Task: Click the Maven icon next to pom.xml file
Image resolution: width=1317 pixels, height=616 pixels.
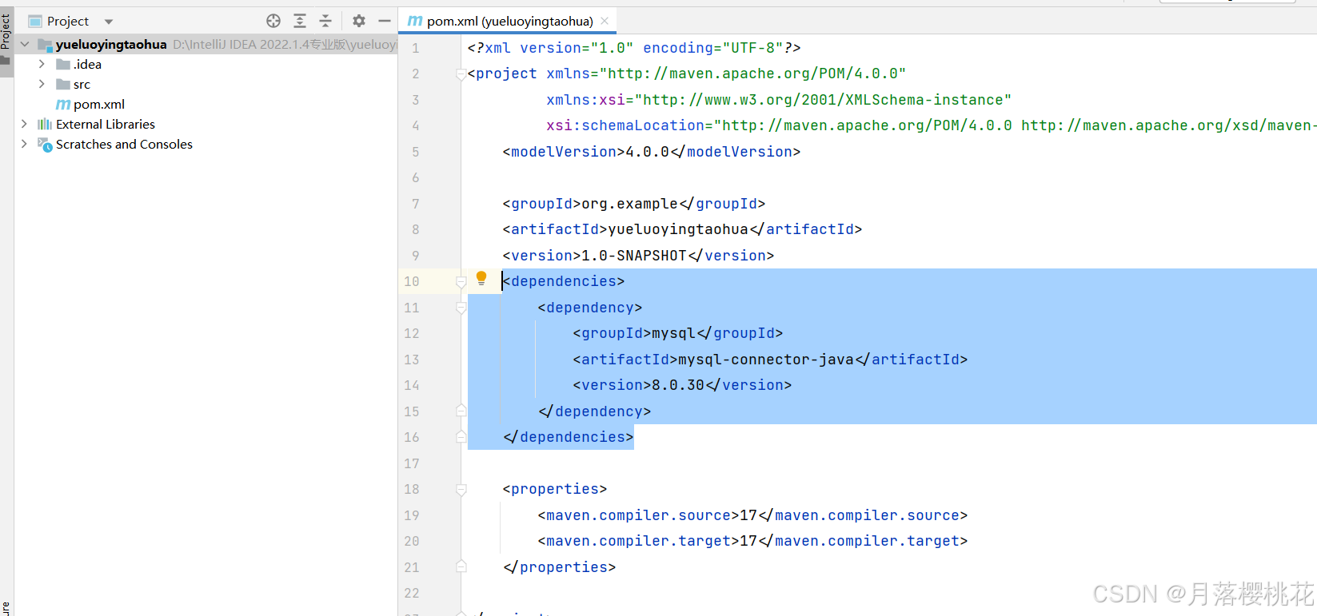Action: click(x=63, y=105)
